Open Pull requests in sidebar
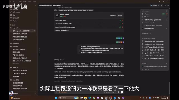The image size is (179, 100). click(x=16, y=12)
